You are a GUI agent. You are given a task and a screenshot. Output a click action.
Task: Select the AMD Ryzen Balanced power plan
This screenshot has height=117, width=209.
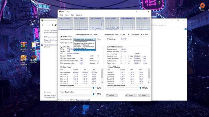pos(85,45)
